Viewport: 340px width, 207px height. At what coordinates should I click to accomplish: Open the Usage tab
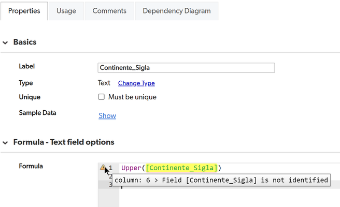click(66, 11)
